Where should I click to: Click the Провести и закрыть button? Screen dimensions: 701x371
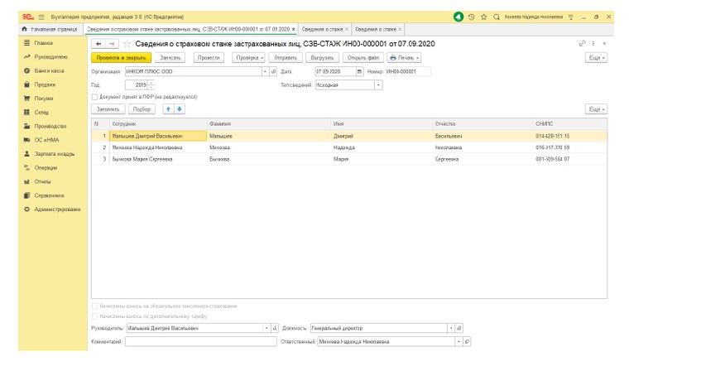121,58
